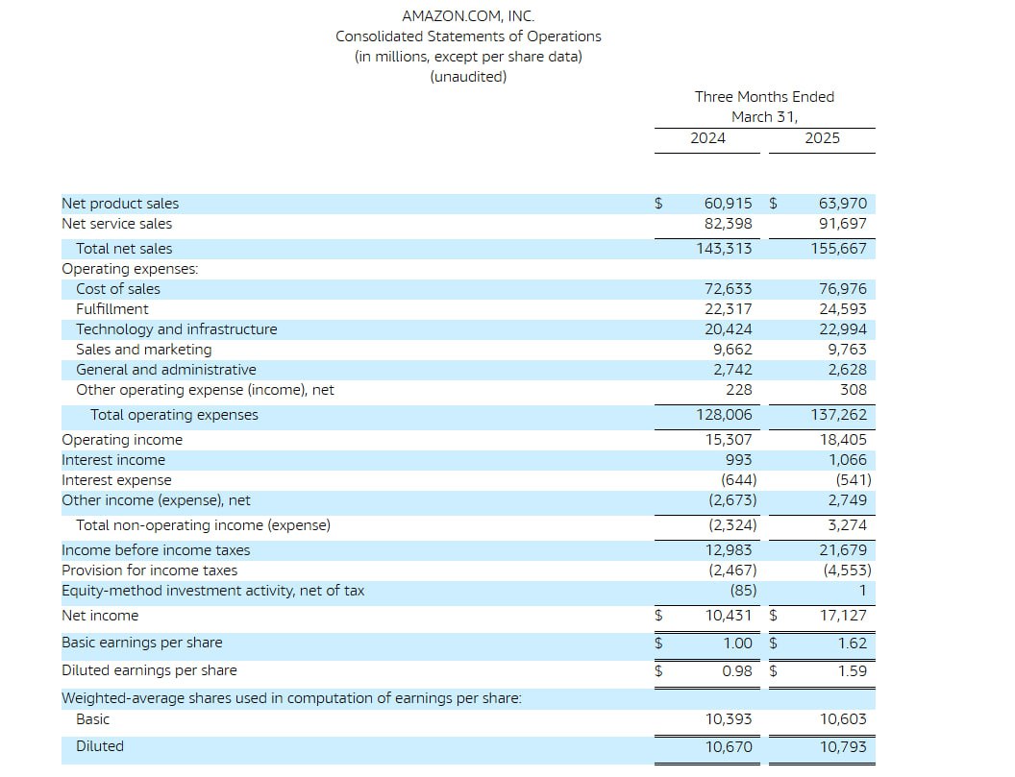1015x777 pixels.
Task: Click 'Other operating expense (income), net' label
Action: pyautogui.click(x=205, y=390)
